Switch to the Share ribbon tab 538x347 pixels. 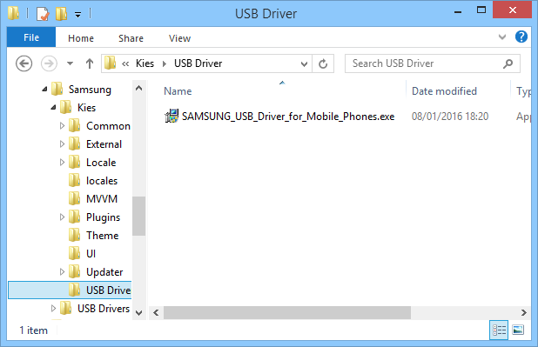[x=131, y=38]
